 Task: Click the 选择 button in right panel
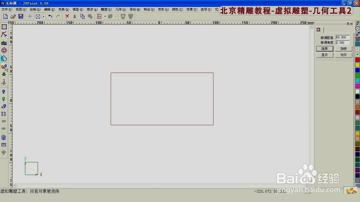coord(325,49)
